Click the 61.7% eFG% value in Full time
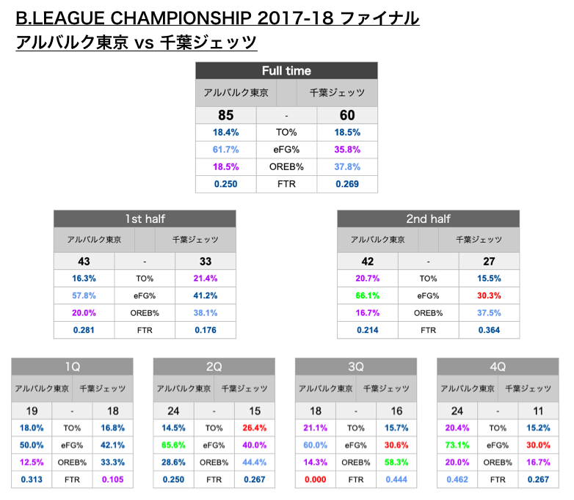The image size is (574, 500). (x=225, y=150)
